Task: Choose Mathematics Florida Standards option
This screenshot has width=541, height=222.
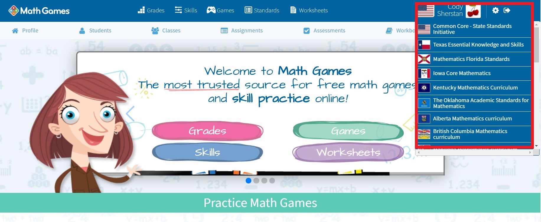Action: pos(471,59)
